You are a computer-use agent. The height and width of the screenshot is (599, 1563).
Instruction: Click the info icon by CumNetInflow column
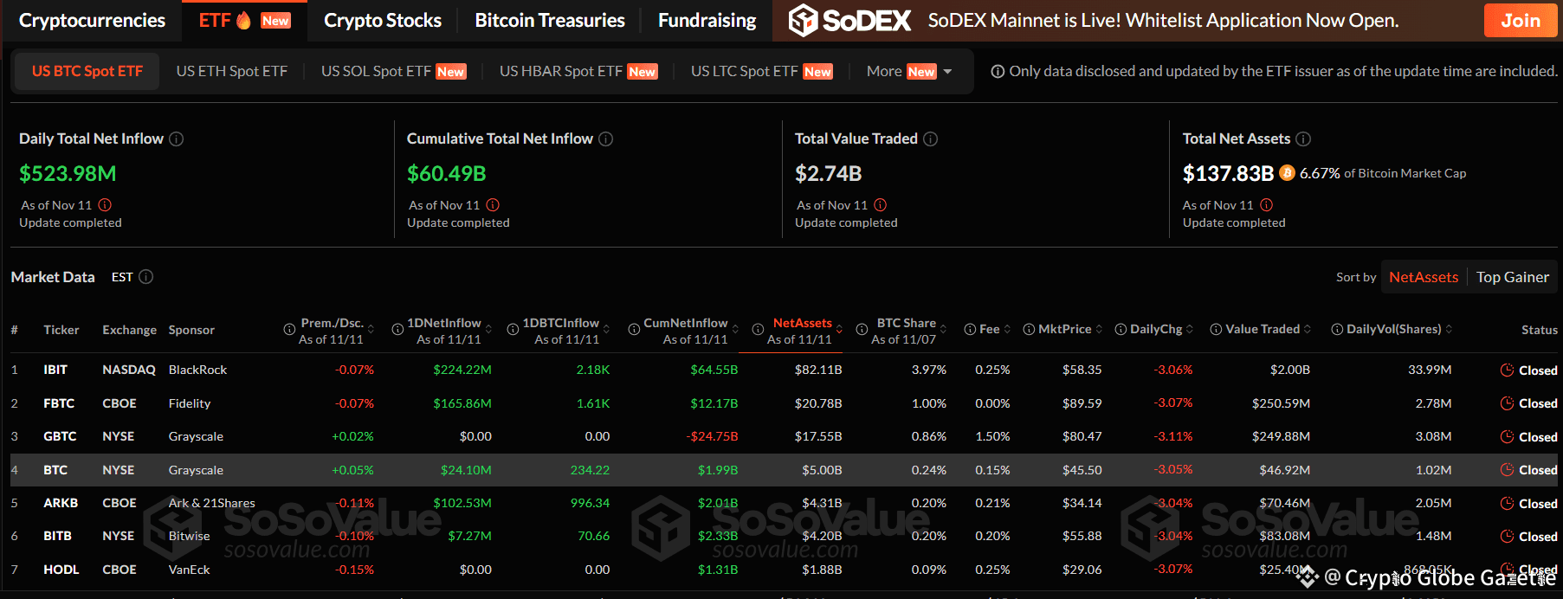634,330
